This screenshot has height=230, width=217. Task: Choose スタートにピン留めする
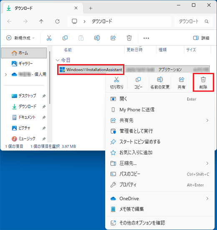pos(160,142)
